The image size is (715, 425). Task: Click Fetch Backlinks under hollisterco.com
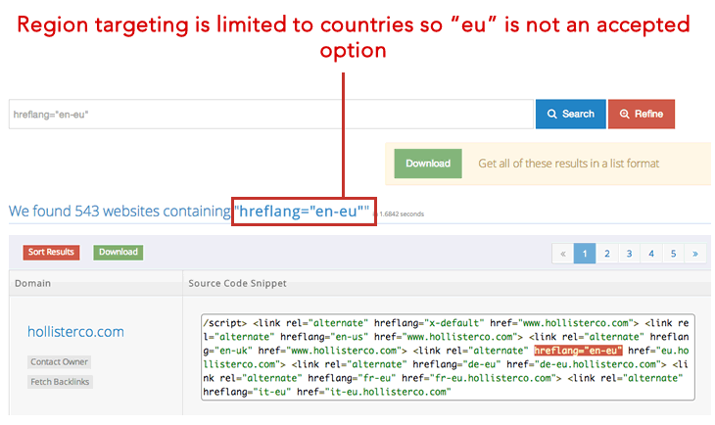pos(61,381)
